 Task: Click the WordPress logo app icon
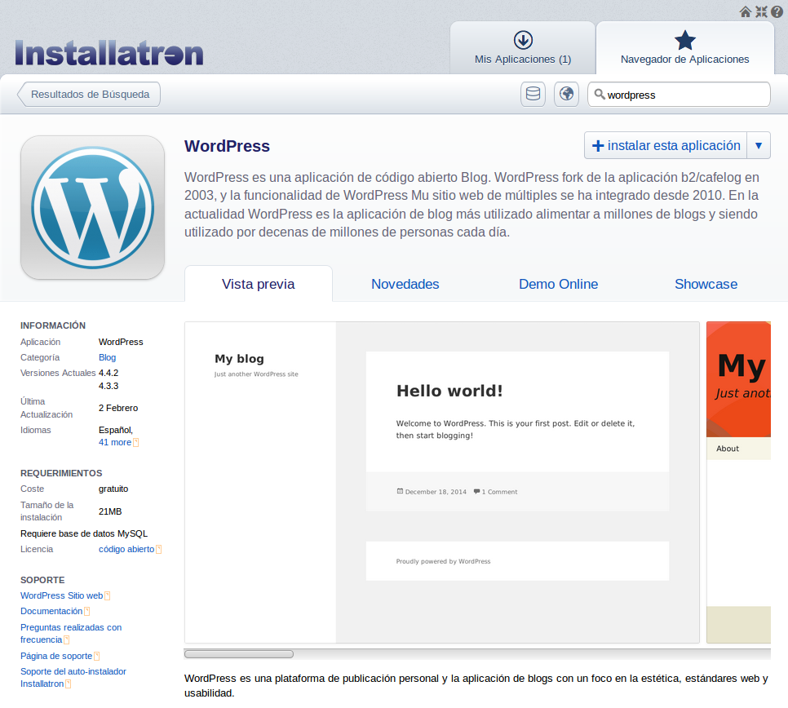click(92, 207)
